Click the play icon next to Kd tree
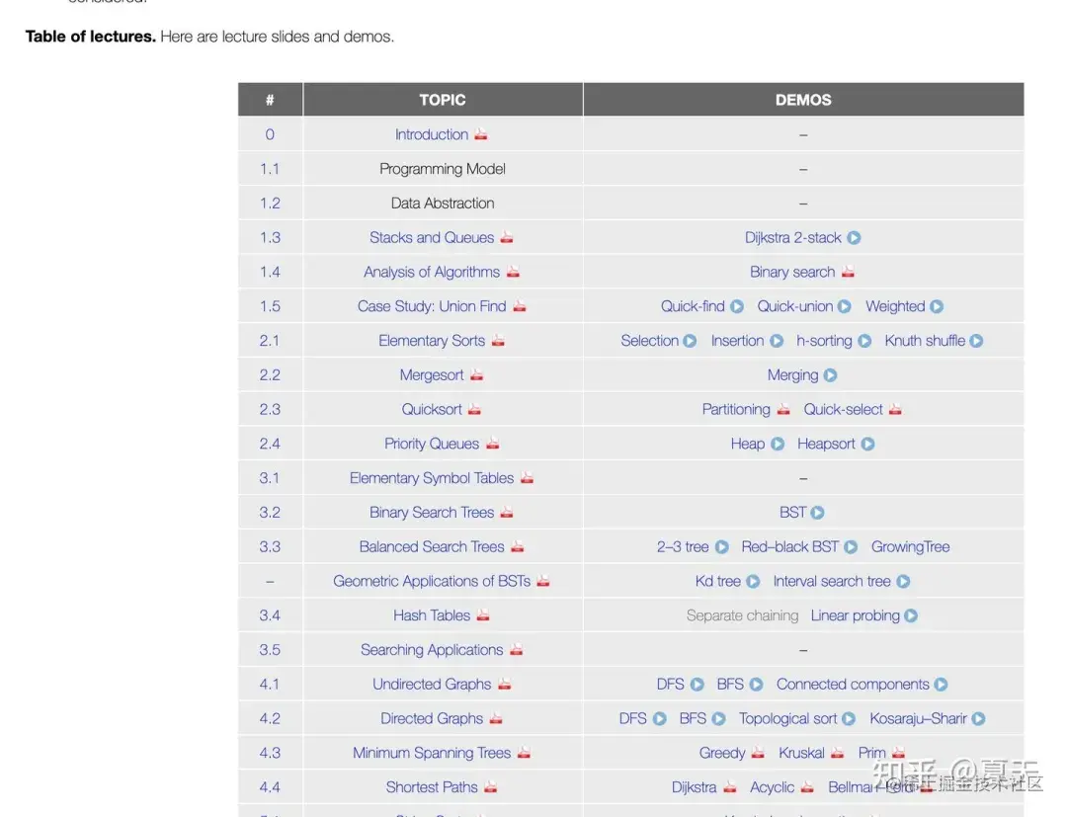 753,581
